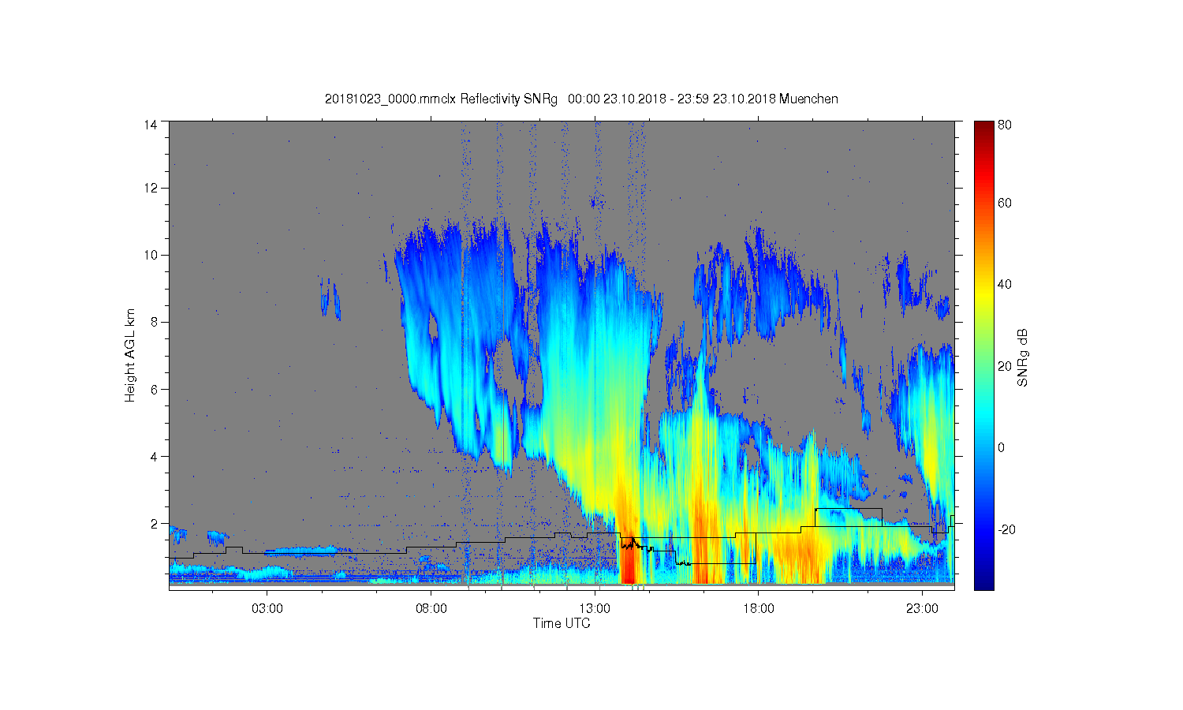
Task: Click the 60 dB colorbar value
Action: pyautogui.click(x=1005, y=203)
